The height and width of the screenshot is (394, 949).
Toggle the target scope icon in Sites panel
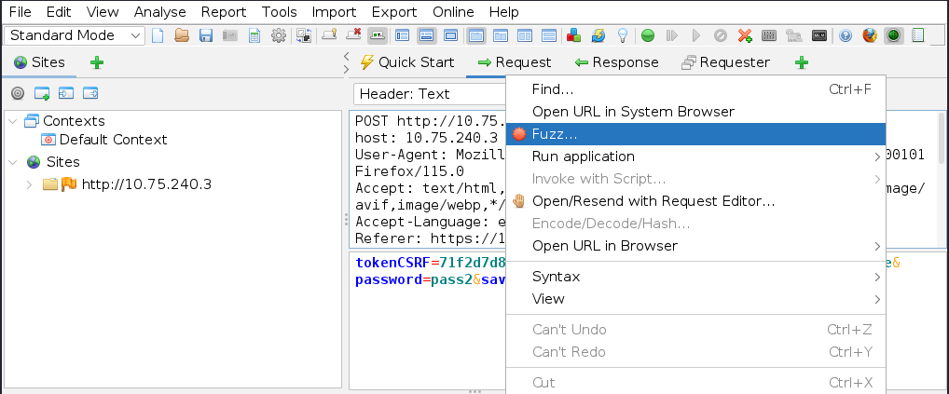[18, 93]
